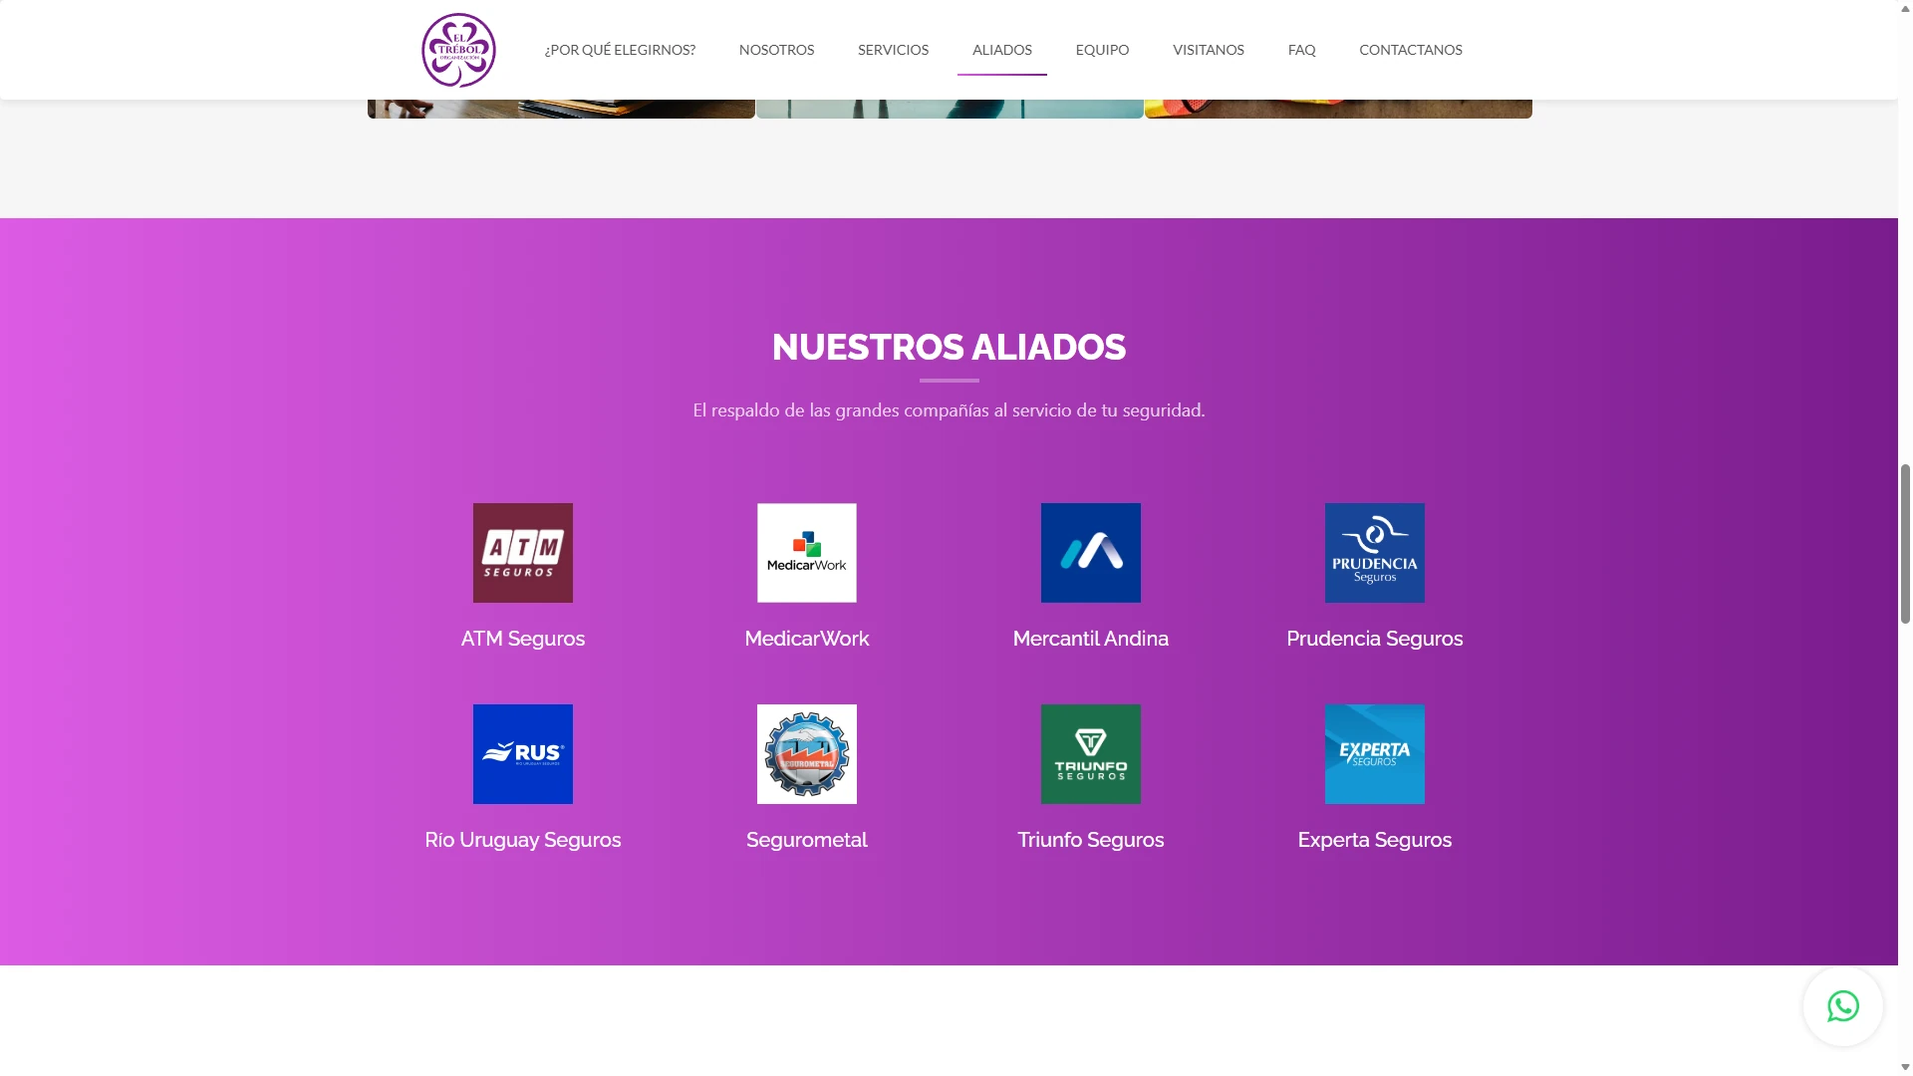
Task: Go to ¿Por qué elegirnos? section
Action: (x=620, y=50)
